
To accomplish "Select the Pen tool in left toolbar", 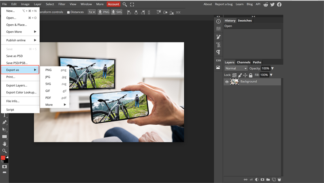I will [4, 122].
